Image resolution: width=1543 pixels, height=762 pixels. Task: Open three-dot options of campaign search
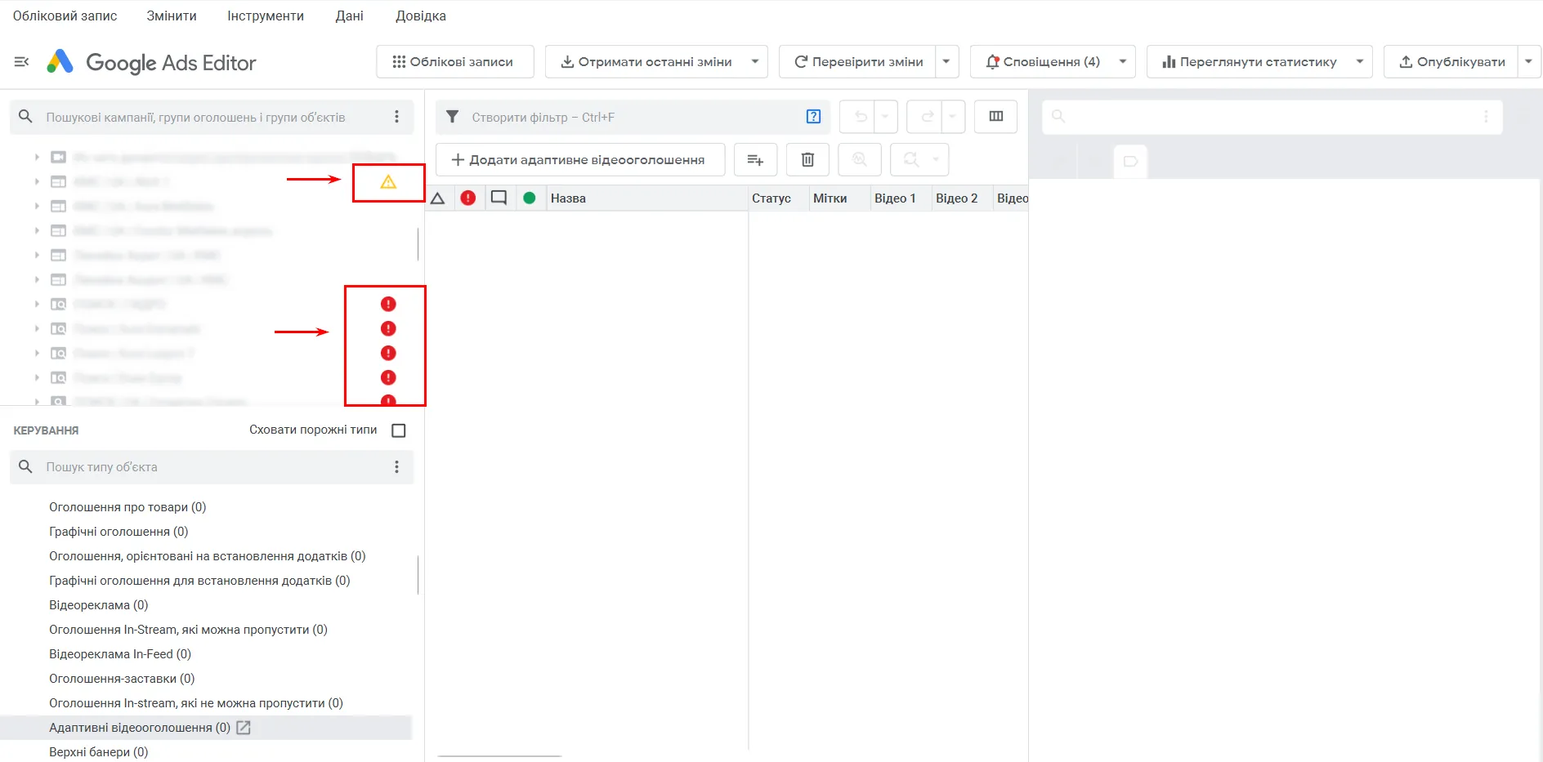point(397,117)
